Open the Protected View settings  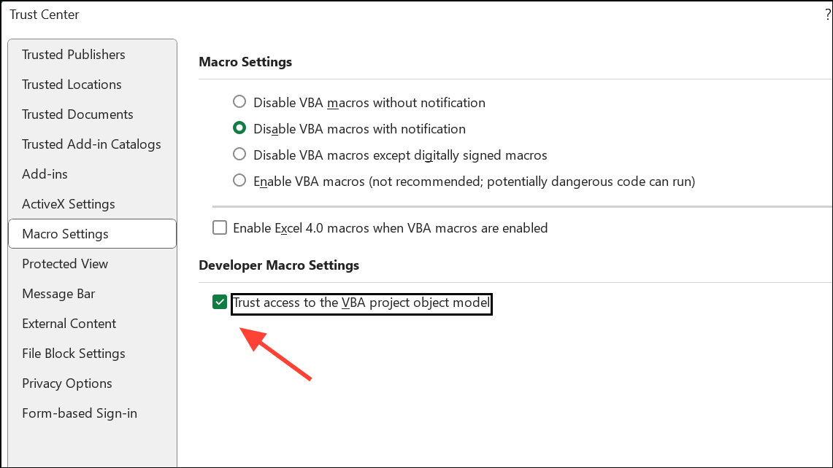(64, 263)
